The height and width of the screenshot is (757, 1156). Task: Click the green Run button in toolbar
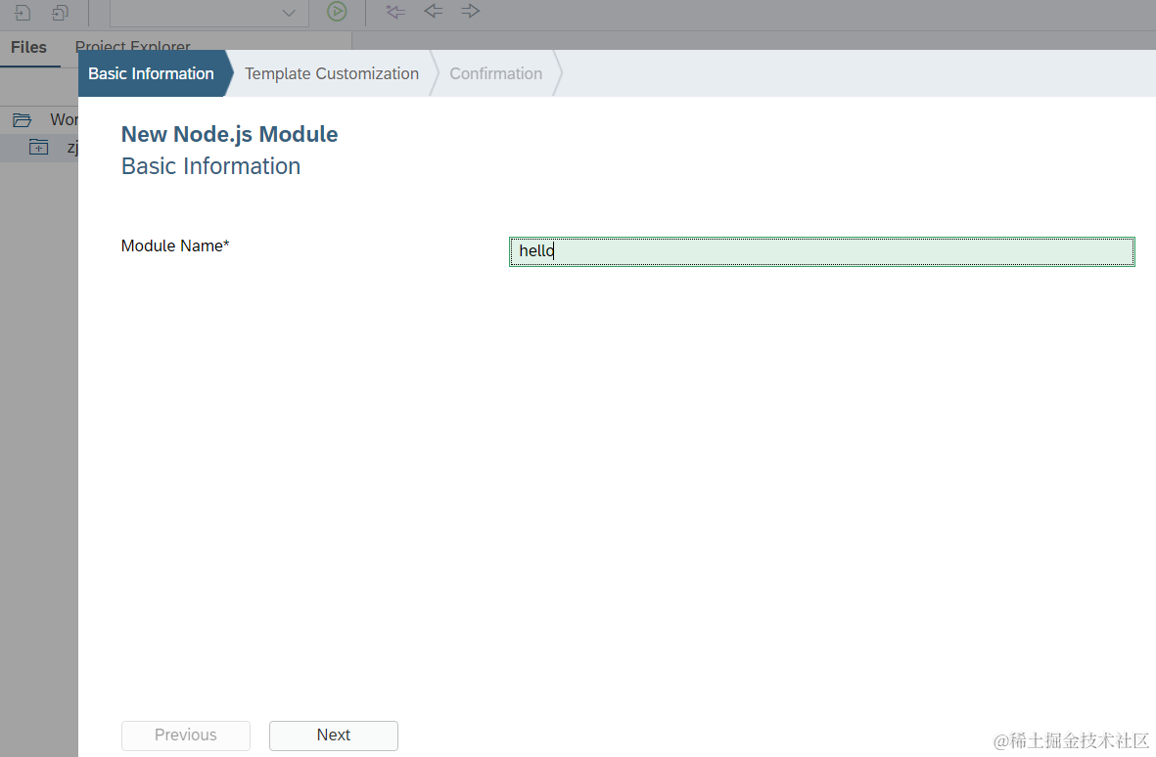(337, 11)
